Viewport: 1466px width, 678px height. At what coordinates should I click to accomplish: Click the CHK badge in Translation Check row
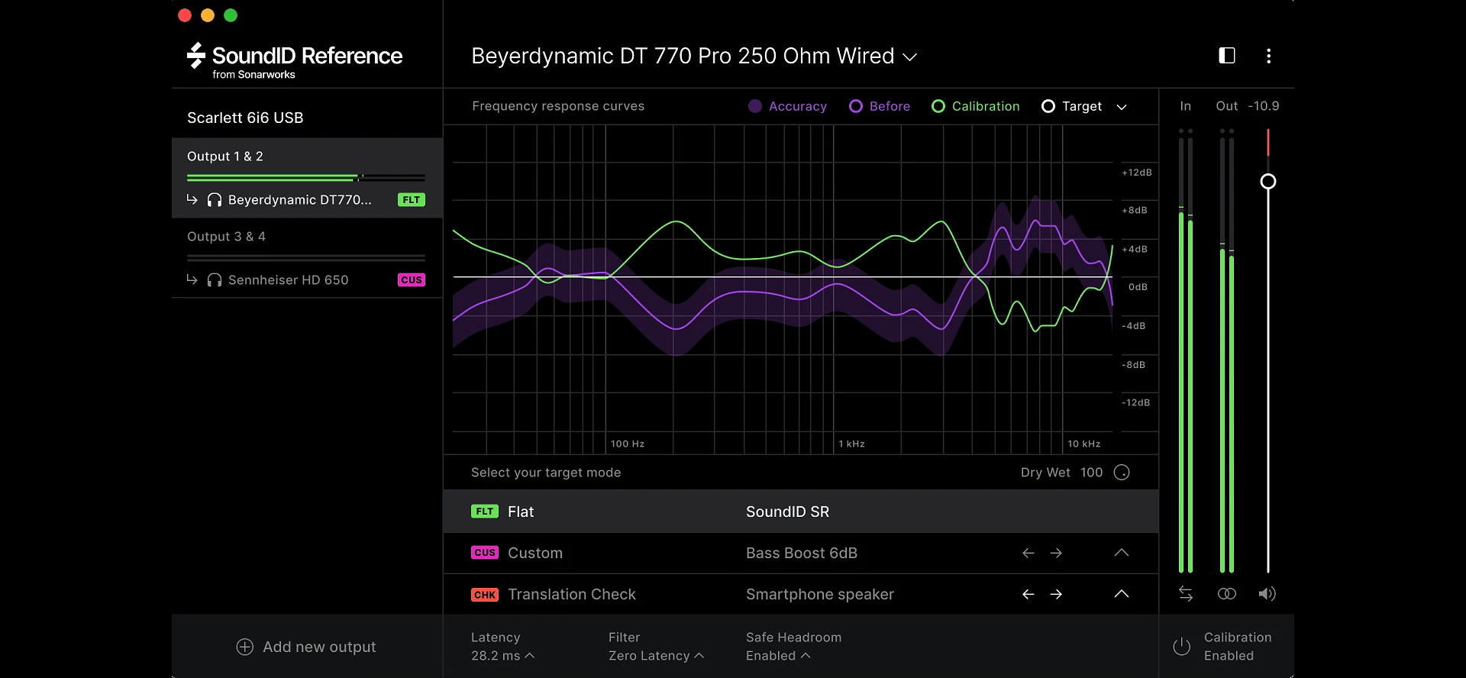pos(485,595)
